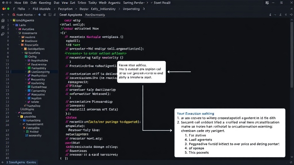The width and height of the screenshot is (294, 165).
Task: Click the pink 'ciules' keyword line in the editor
Action: pyautogui.click(x=71, y=118)
